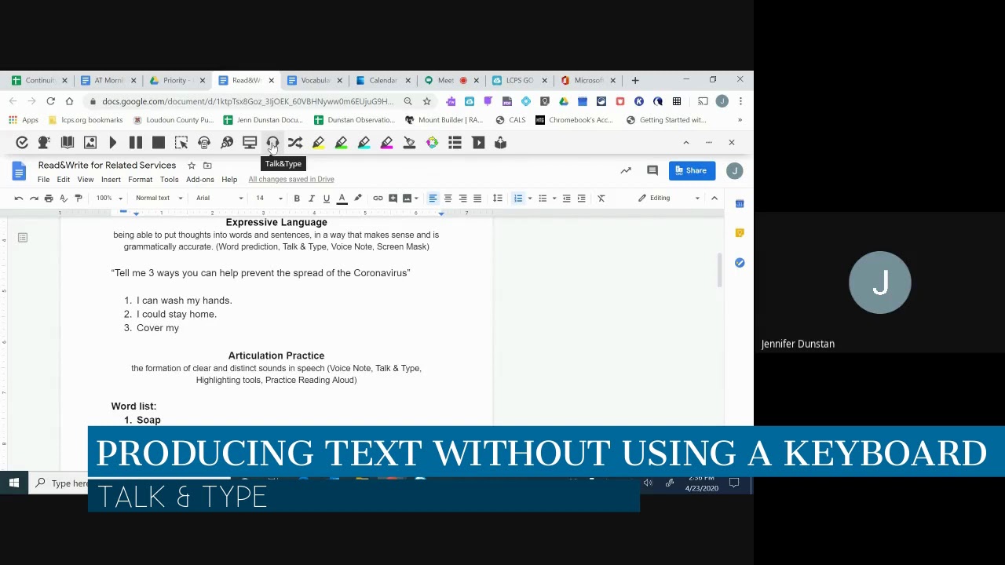Open the Editing mode dropdown

pos(668,199)
